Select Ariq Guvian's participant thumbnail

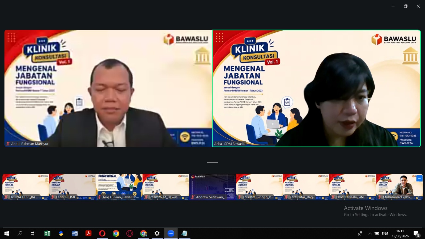coord(119,187)
